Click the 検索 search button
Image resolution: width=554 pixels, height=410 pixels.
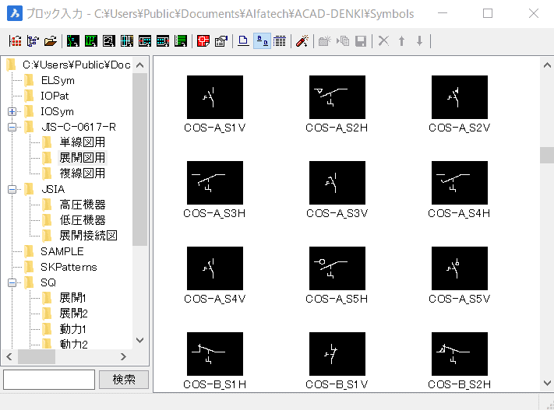pyautogui.click(x=124, y=380)
